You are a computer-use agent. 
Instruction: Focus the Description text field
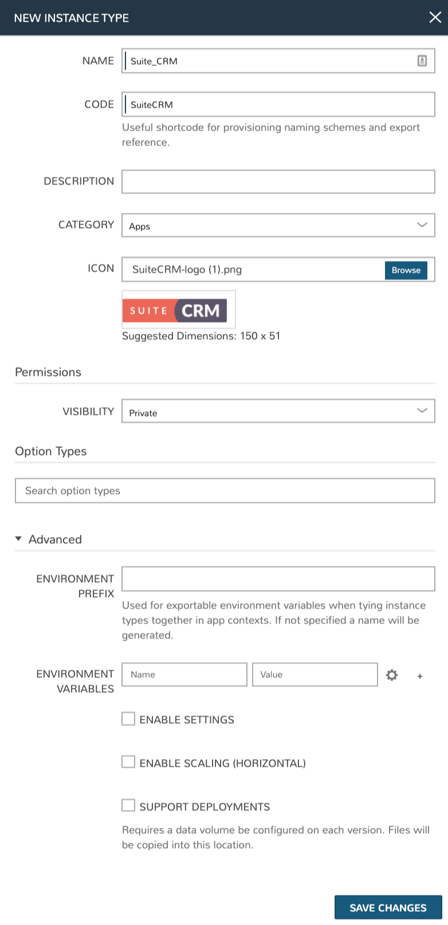[278, 182]
